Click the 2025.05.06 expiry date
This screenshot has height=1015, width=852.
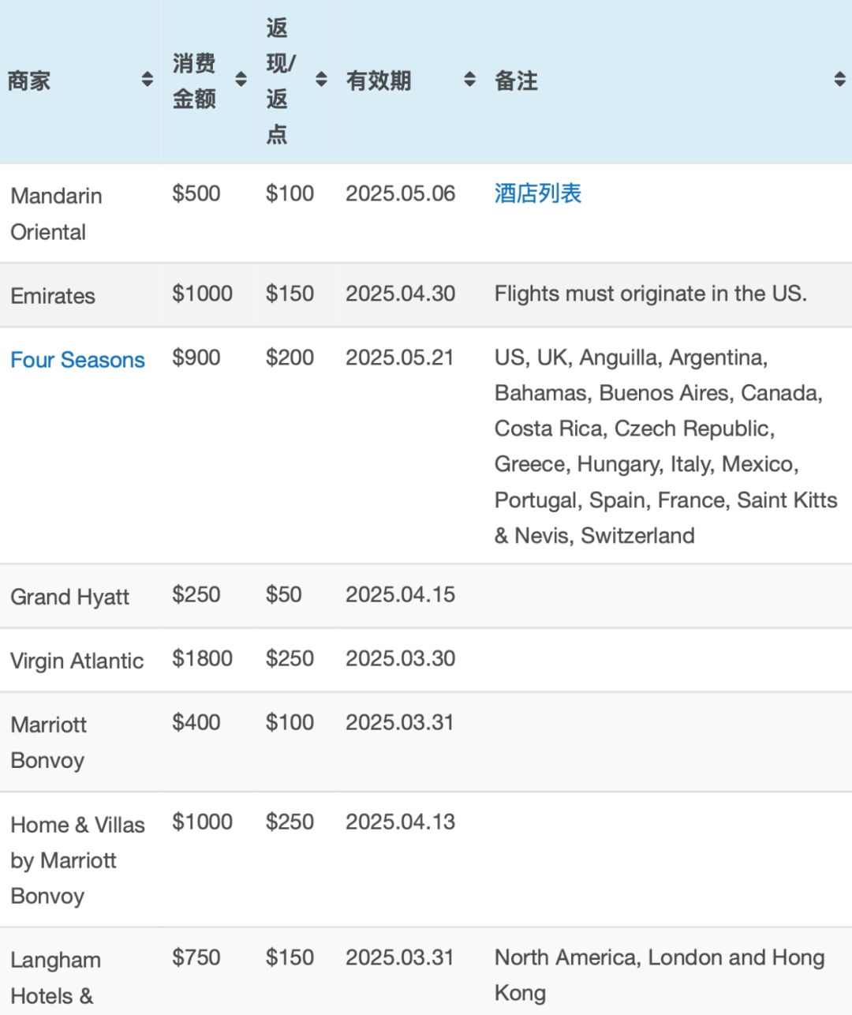(x=401, y=193)
